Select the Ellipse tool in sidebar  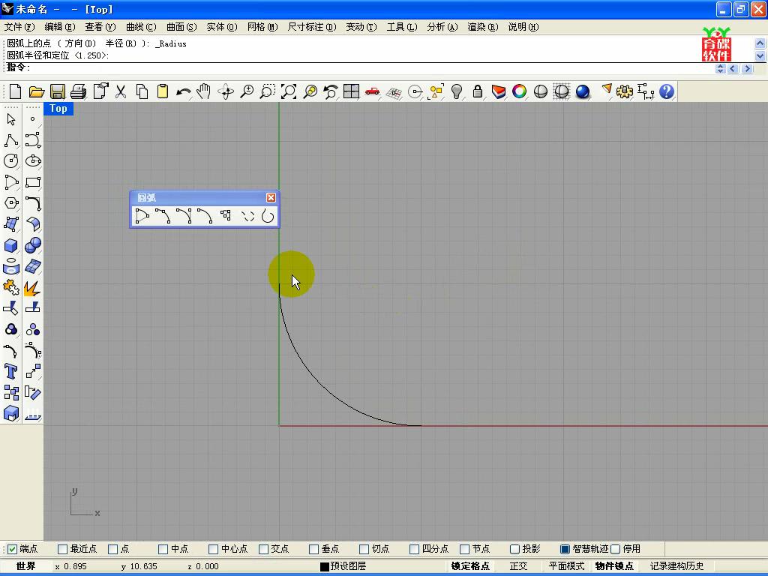[33, 161]
